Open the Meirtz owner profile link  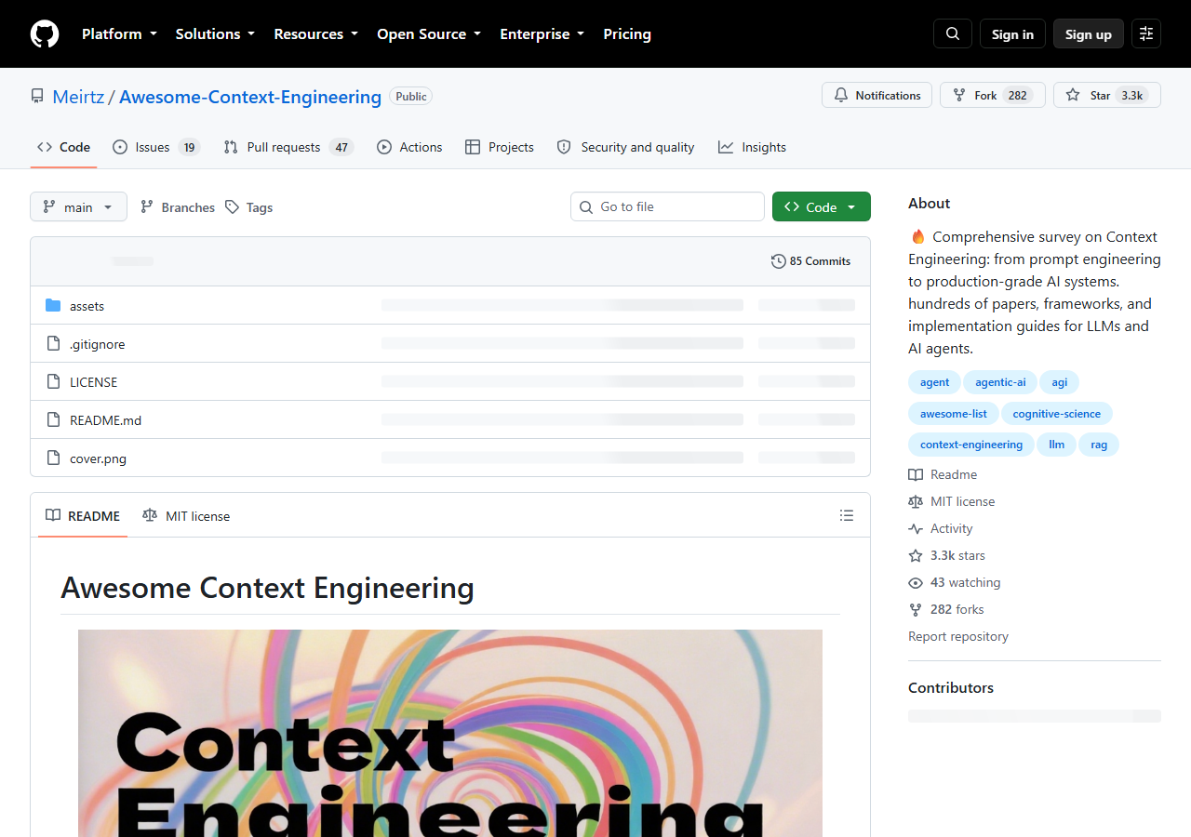tap(78, 97)
